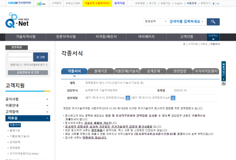Image resolution: width=236 pixels, height=160 pixels.
Task: Expand 고객참여 sidebar section
Action: [28, 112]
